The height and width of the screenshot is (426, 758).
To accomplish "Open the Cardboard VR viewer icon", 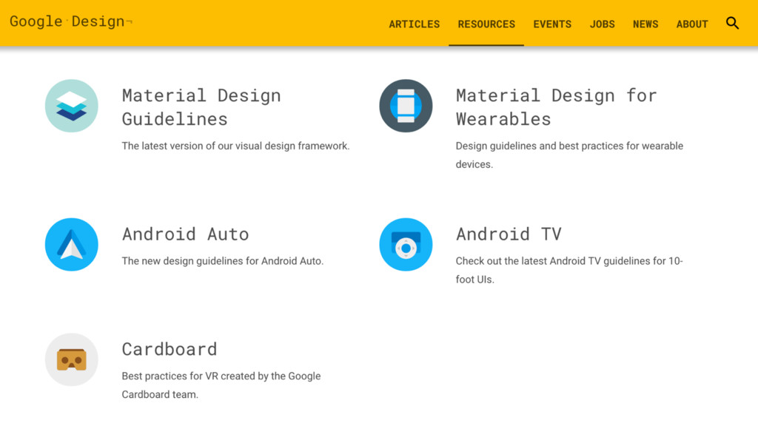I will click(x=72, y=359).
